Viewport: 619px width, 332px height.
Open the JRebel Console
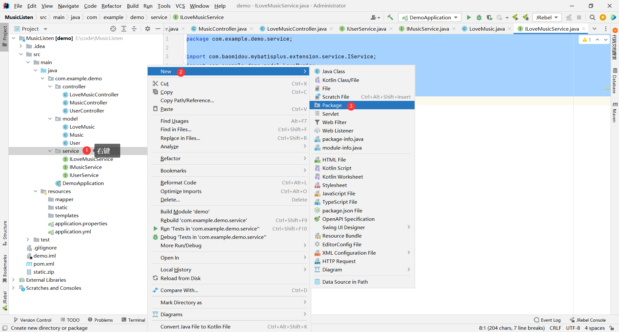[588, 320]
